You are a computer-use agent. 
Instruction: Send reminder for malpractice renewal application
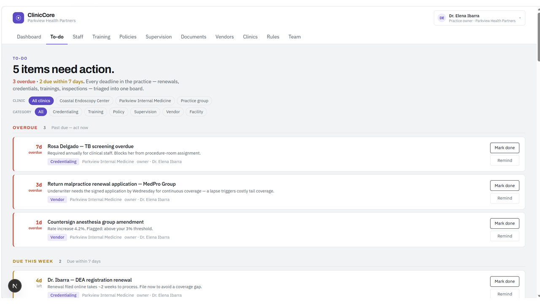click(x=505, y=198)
